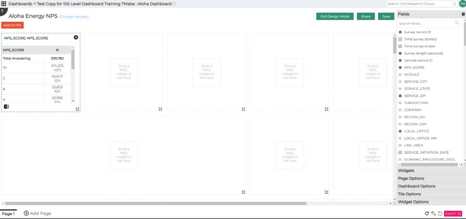Image resolution: width=466 pixels, height=219 pixels.
Task: Click the Excel export icon on the tile
Action: click(x=6, y=106)
